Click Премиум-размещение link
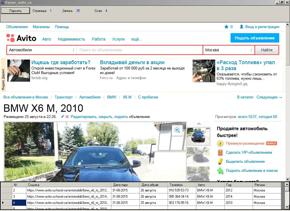 (245, 144)
